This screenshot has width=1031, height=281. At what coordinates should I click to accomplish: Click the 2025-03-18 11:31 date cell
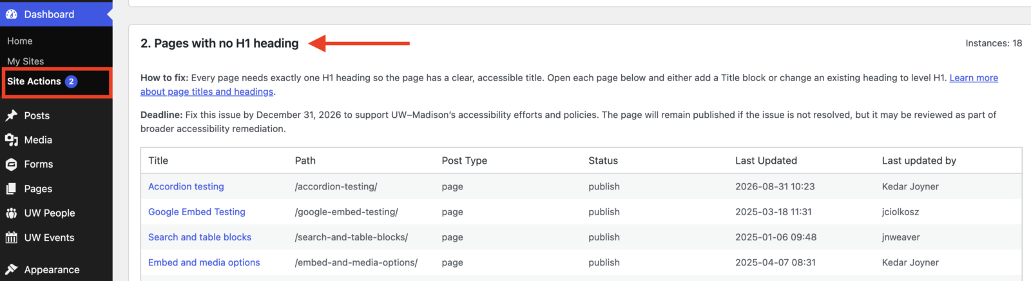[x=773, y=211]
